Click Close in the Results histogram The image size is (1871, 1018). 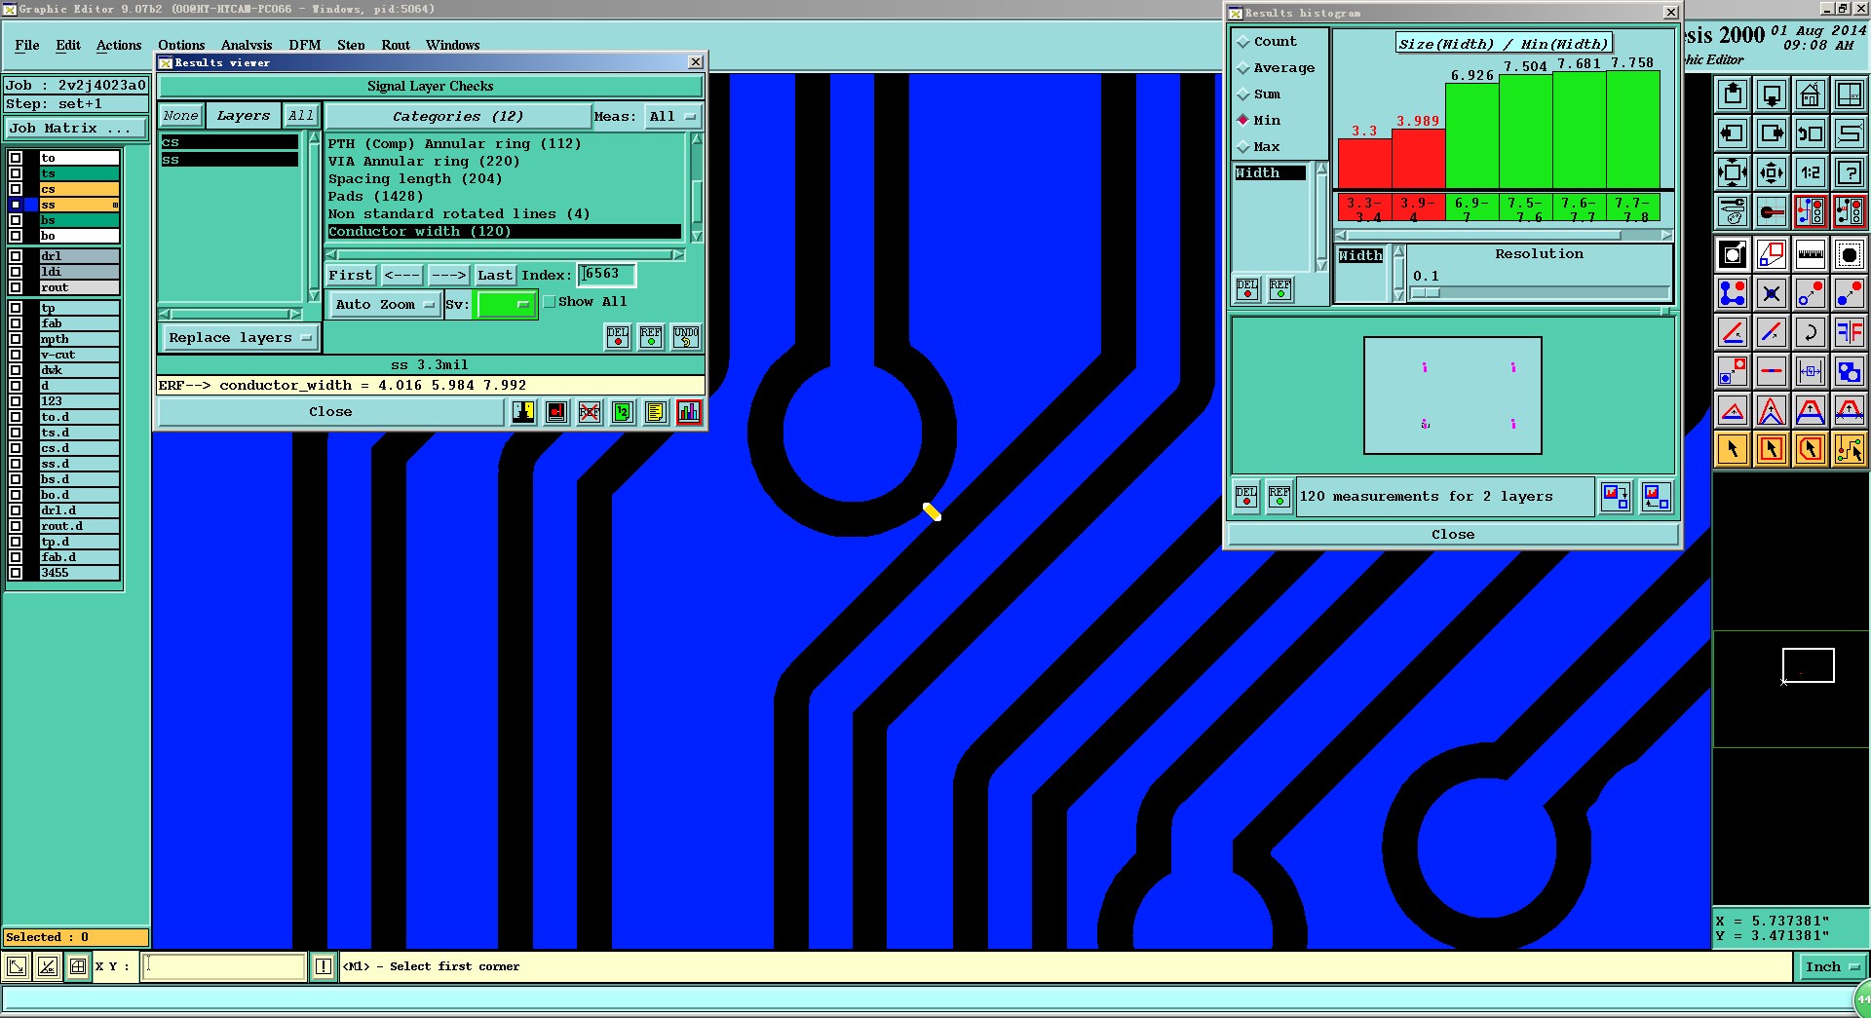coord(1453,535)
